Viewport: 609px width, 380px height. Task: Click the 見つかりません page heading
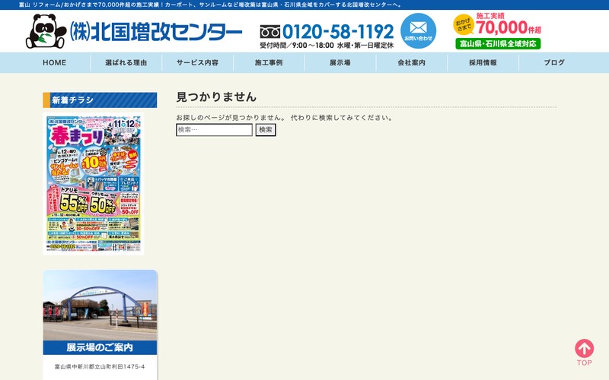point(216,97)
